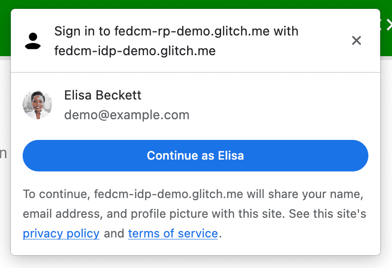Click the 'Sign in to fedcm-rp-demo.glitch.me with' heading line
392x268 pixels.
176,32
